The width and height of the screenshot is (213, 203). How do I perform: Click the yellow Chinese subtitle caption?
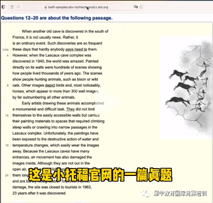click(100, 175)
